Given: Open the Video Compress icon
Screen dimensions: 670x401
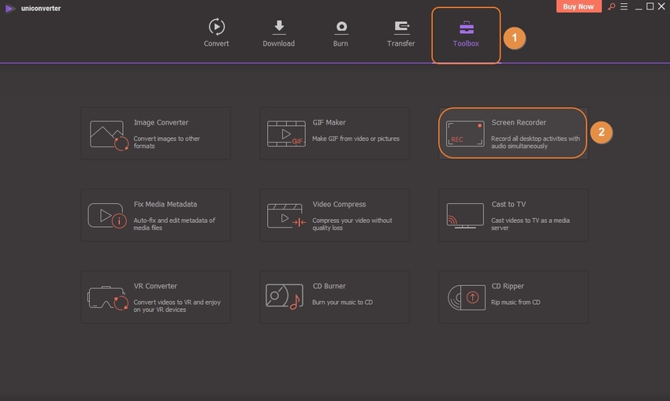Looking at the screenshot, I should 285,216.
